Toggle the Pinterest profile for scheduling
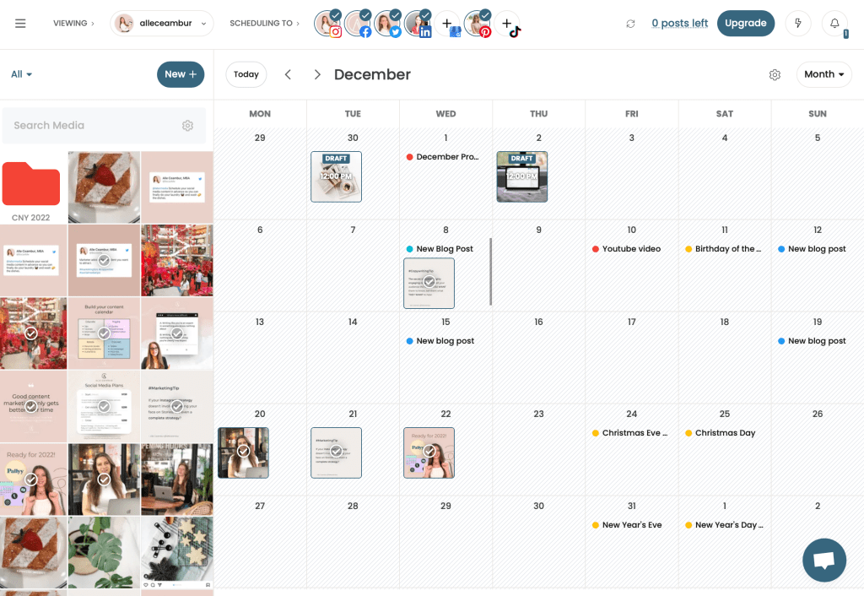 pyautogui.click(x=478, y=23)
